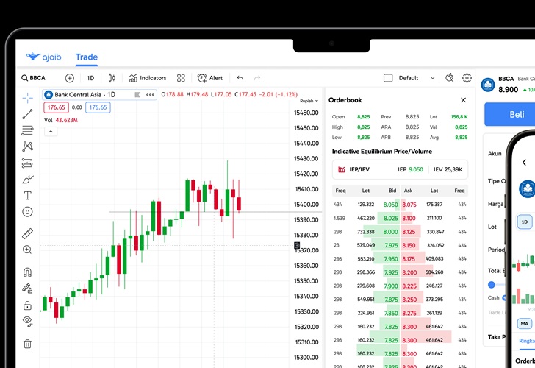535x368 pixels.
Task: Click the Bank Central Asia - 1D legend title
Action: coord(85,95)
